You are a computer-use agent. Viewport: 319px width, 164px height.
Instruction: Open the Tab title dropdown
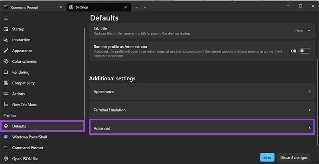pos(303,31)
